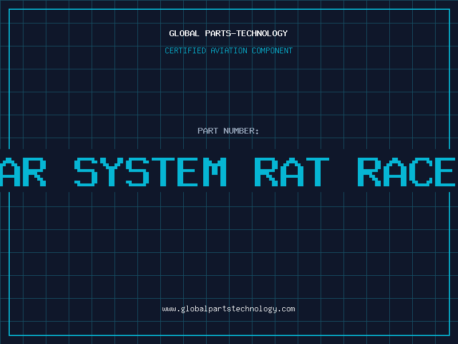Click the word AVIATION in the subtitle
The image size is (458, 344).
click(230, 50)
